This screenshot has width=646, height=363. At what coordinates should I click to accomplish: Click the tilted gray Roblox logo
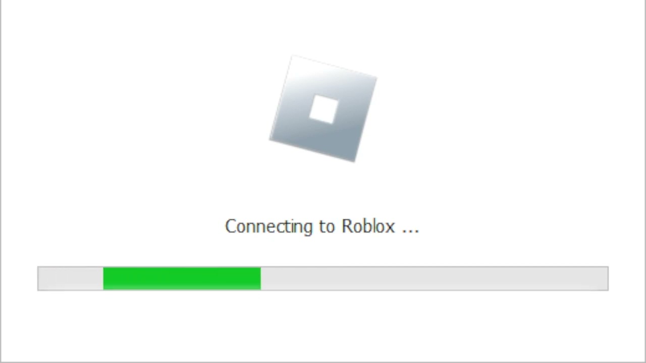[323, 109]
